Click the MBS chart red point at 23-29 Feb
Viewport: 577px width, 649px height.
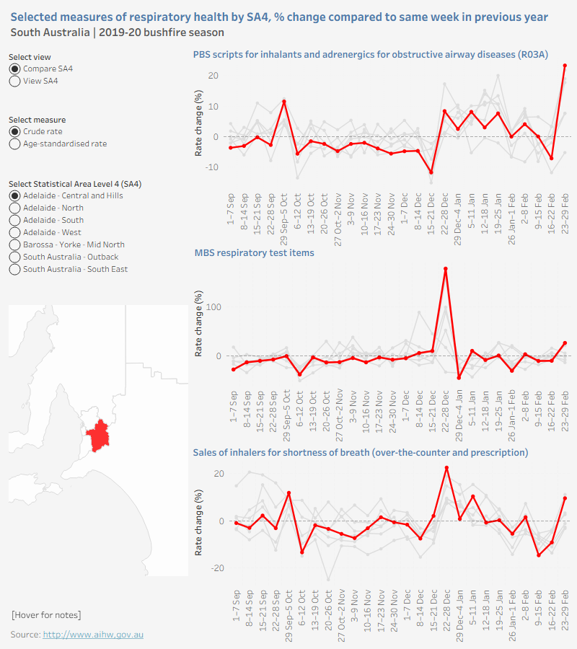[x=565, y=343]
